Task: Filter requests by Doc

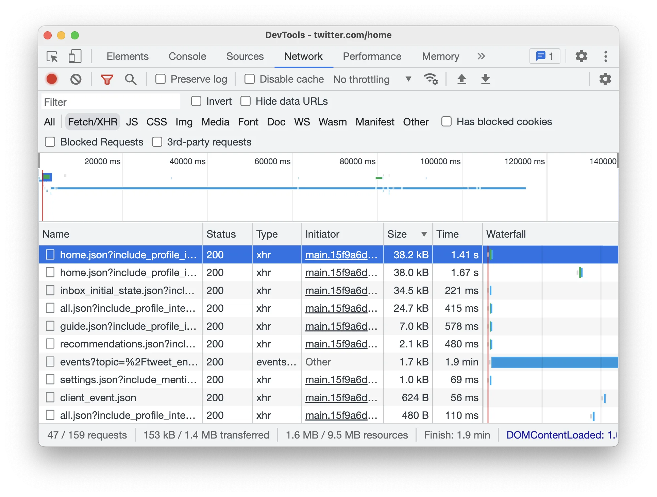Action: coord(276,122)
